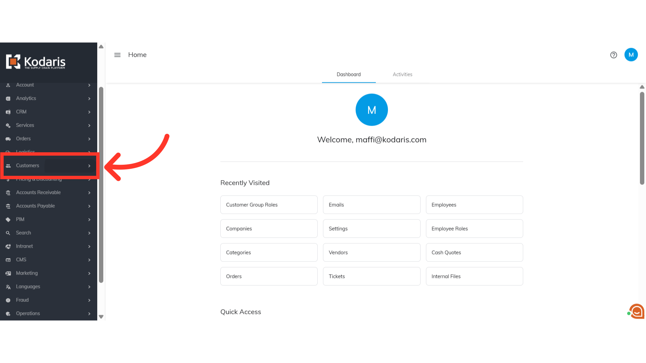Open the Cash Quotes card

coord(474,252)
